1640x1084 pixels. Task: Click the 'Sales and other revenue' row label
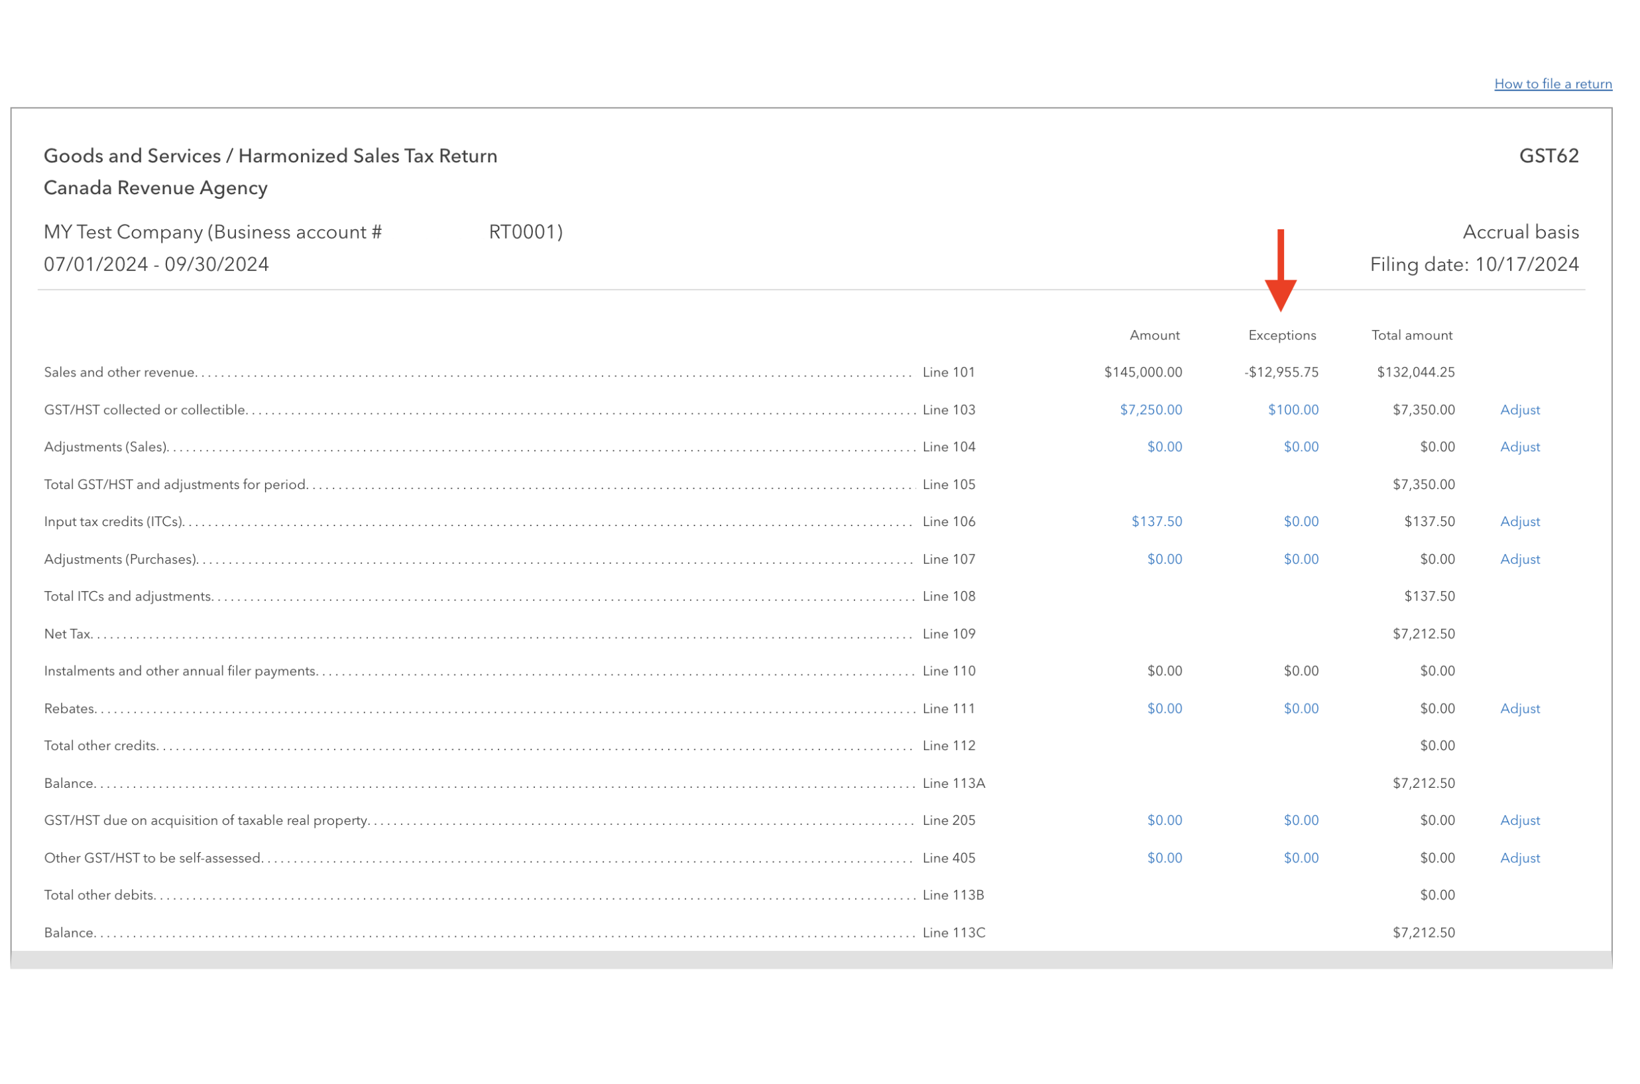[x=121, y=372]
